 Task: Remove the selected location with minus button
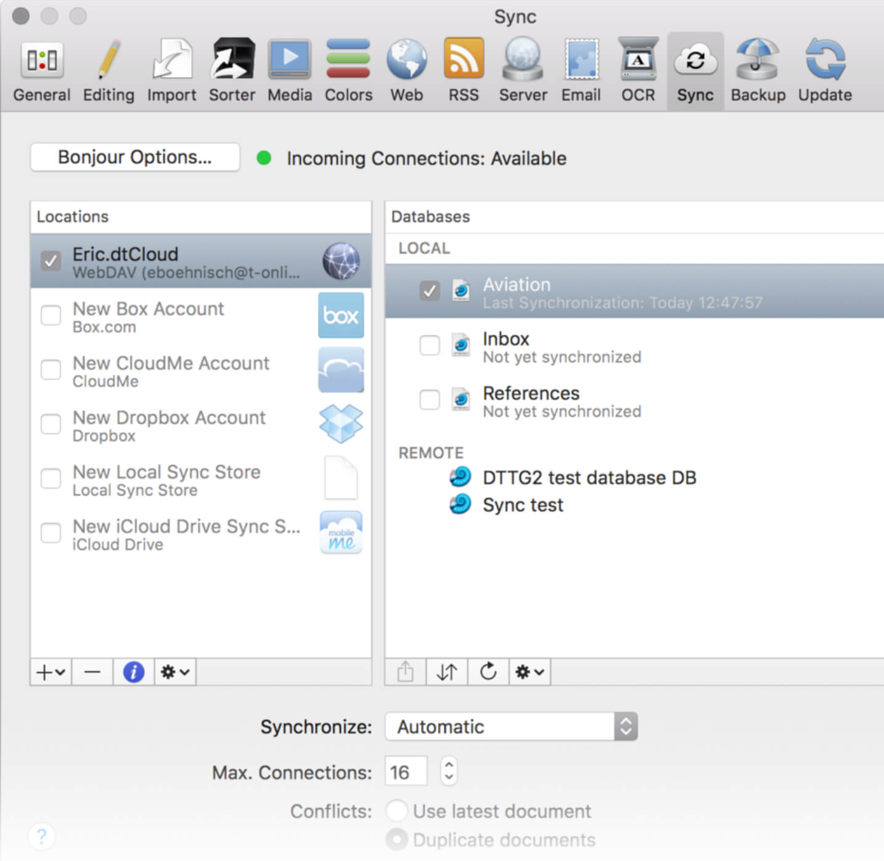(x=92, y=672)
